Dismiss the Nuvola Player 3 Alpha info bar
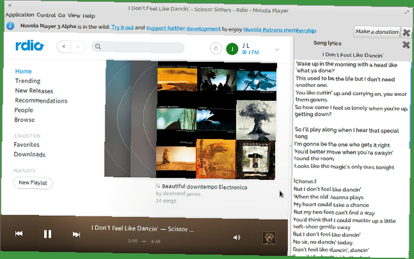The height and width of the screenshot is (259, 414). click(x=407, y=33)
